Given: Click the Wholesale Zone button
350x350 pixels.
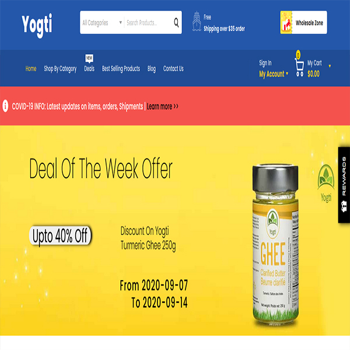Looking at the screenshot, I should click(303, 22).
